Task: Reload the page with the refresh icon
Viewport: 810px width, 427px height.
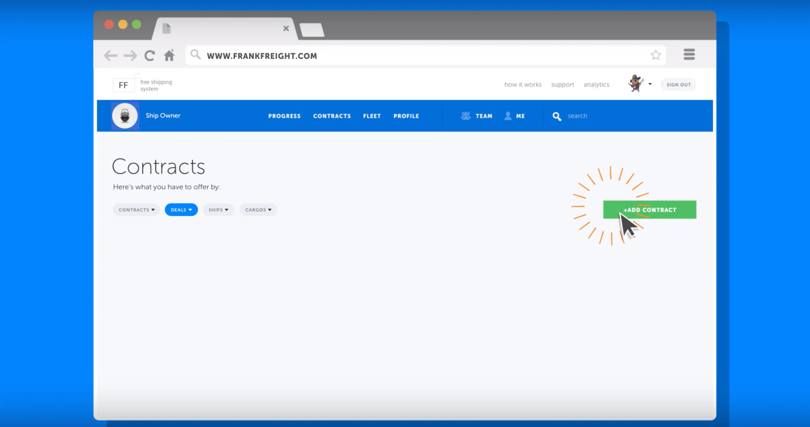Action: [x=150, y=56]
